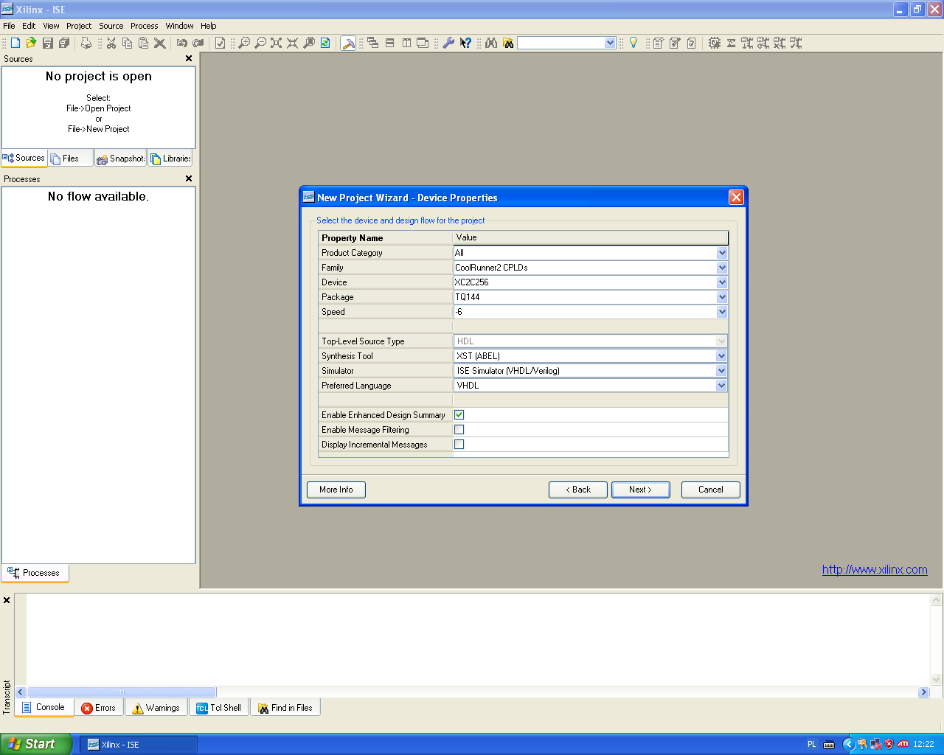Open the Process menu
Screen dimensions: 944x755
[x=145, y=26]
